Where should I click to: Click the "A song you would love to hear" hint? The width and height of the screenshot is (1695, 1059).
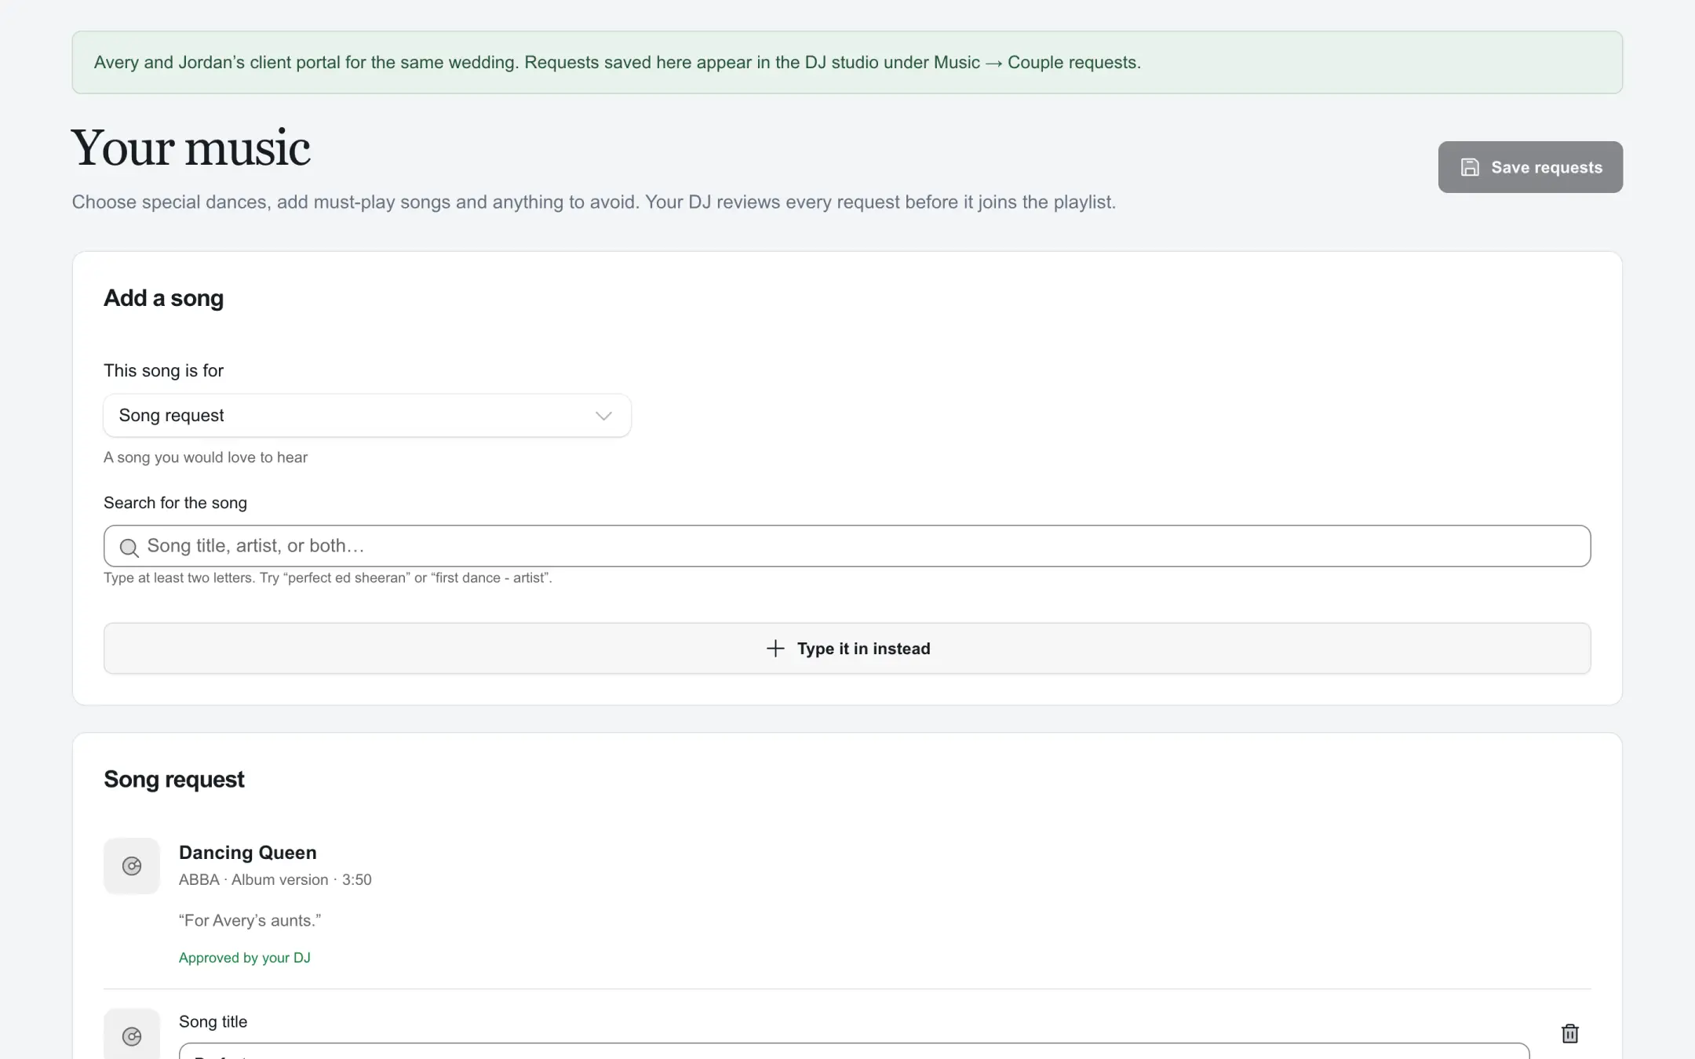click(206, 457)
